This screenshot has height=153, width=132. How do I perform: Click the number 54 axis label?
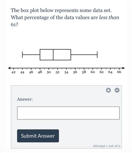tap(66, 72)
